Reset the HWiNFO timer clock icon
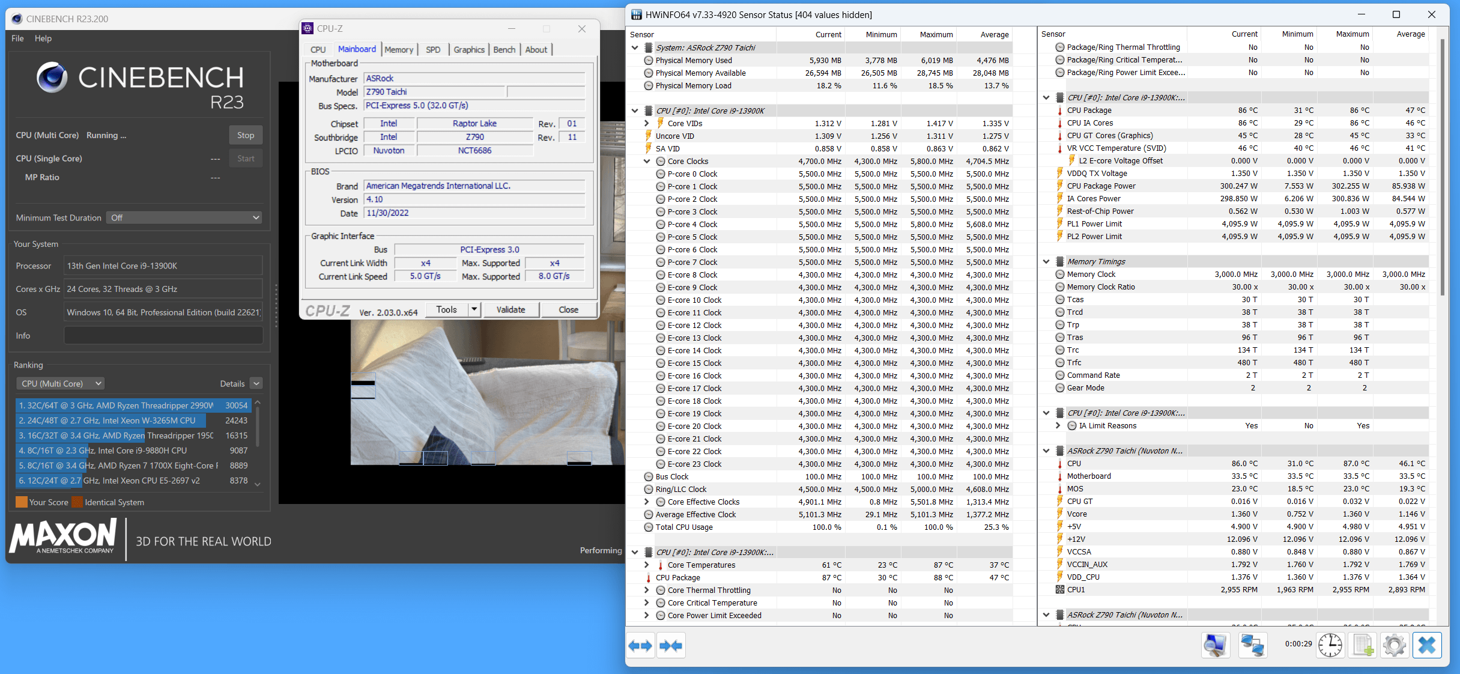This screenshot has width=1460, height=674. click(1330, 646)
